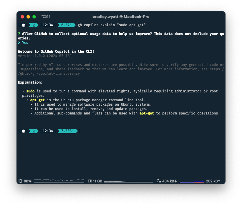Viewport: 242px width, 206px height.
Task: Click the CPU chip icon in status bar
Action: (x=20, y=181)
